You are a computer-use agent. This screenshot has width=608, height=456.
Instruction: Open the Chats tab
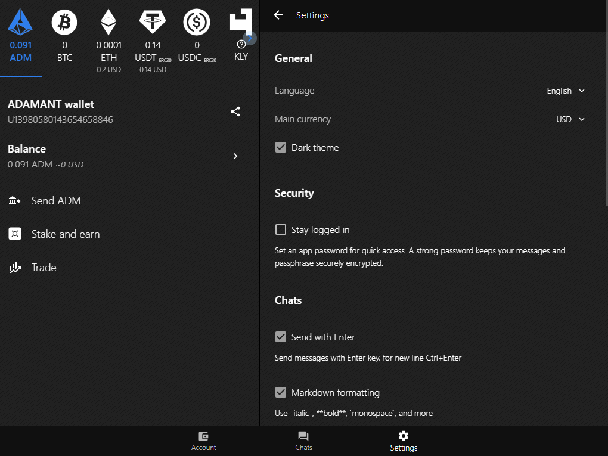(x=303, y=441)
